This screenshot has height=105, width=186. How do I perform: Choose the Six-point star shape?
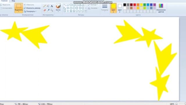point(74,11)
